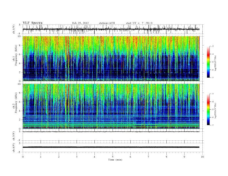Click the ch.4 voltage trace band

(111, 147)
